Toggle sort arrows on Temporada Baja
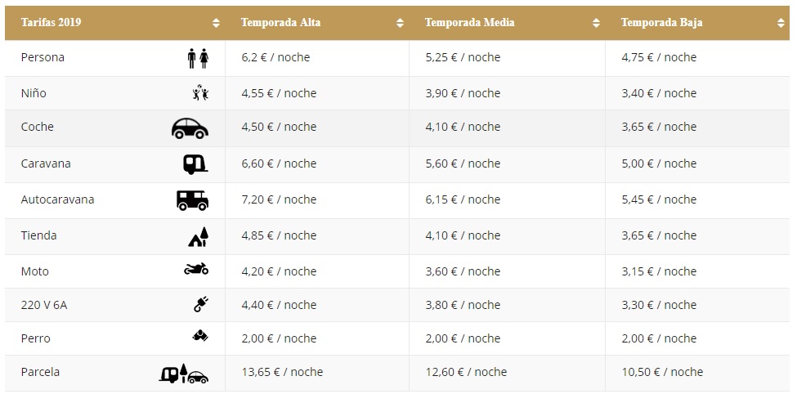Screen dimensions: 797x394 [x=781, y=23]
